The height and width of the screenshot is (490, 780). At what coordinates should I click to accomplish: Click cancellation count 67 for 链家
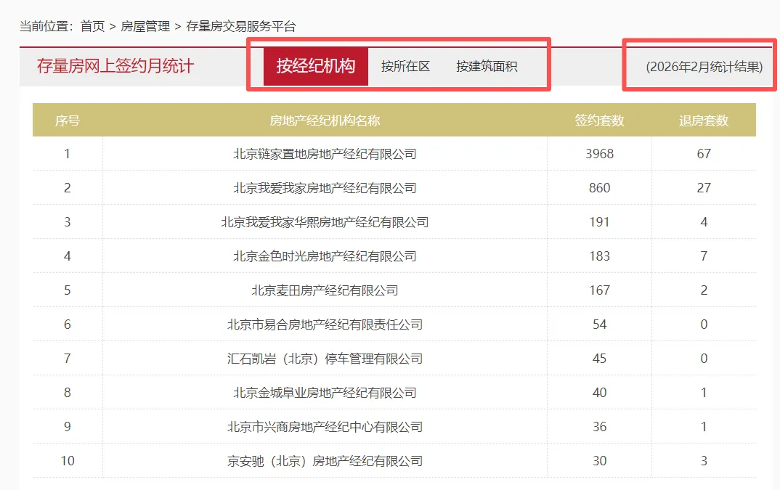704,154
